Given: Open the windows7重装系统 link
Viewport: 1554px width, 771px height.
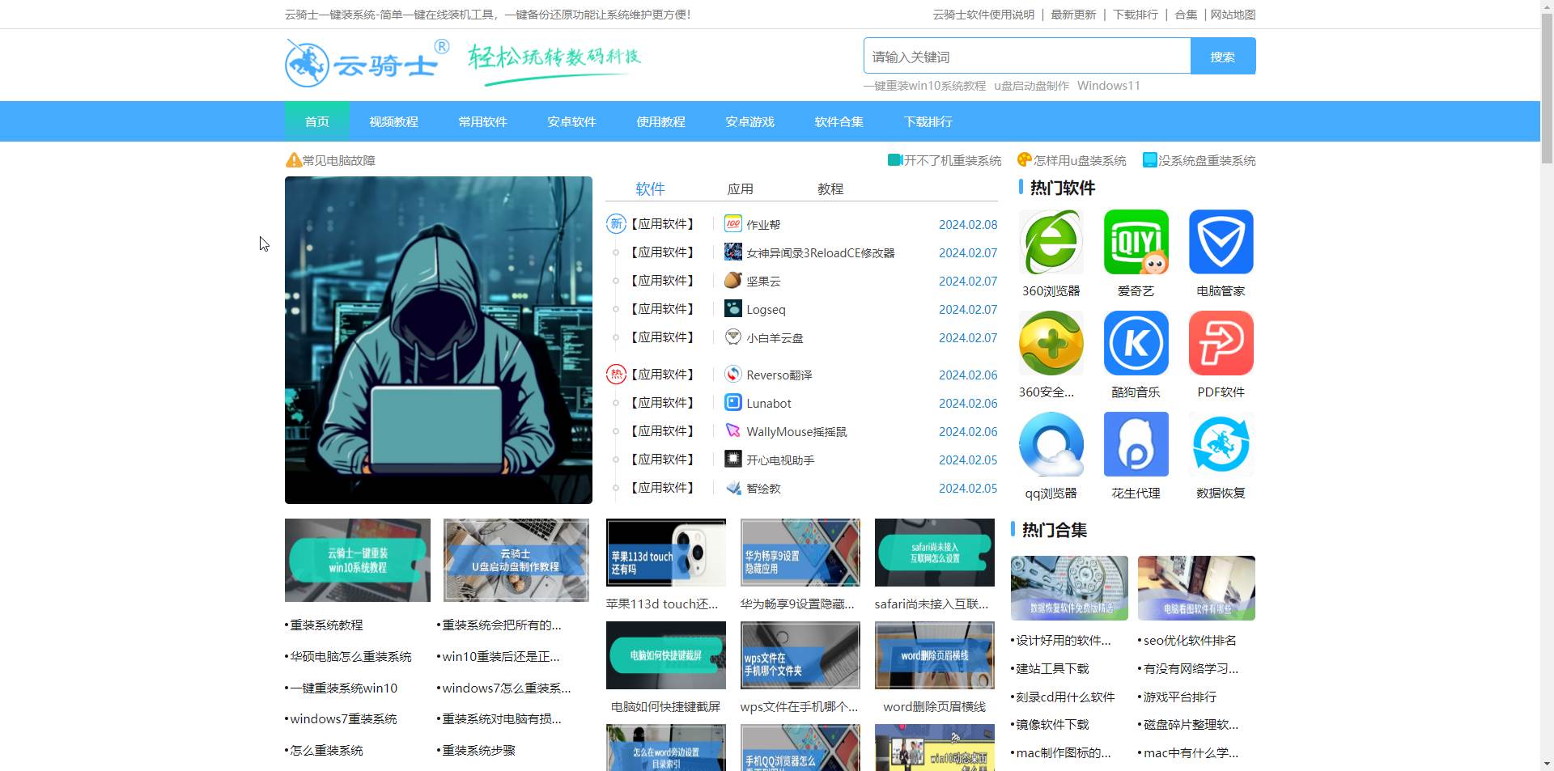Looking at the screenshot, I should [x=343, y=718].
